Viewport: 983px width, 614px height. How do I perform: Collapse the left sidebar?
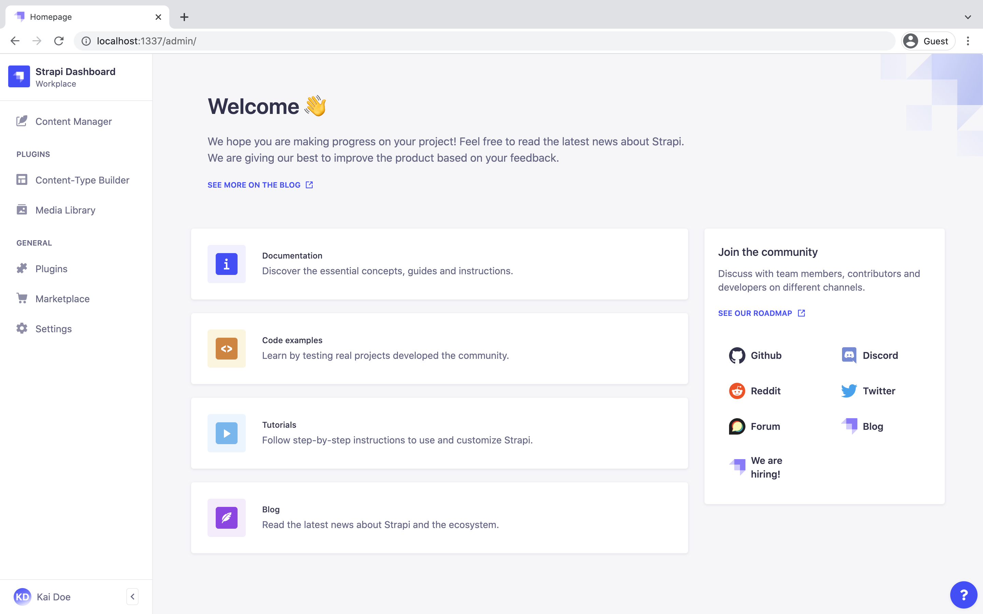click(x=132, y=596)
